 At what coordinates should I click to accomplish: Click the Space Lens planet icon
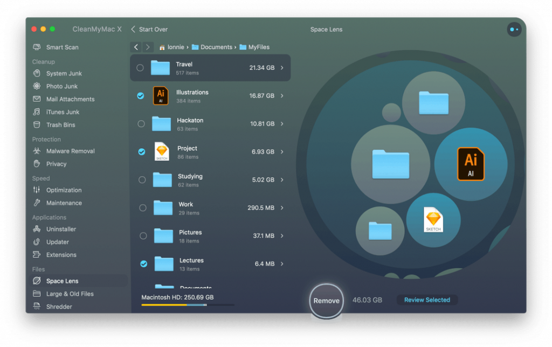pyautogui.click(x=37, y=281)
